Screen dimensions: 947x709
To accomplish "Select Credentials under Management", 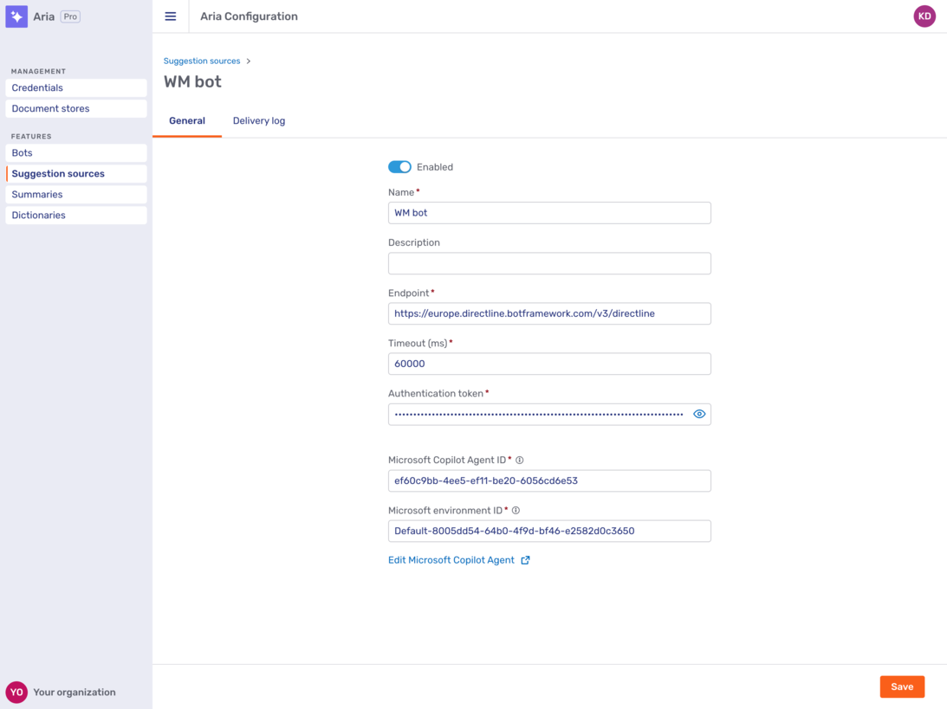I will coord(37,87).
